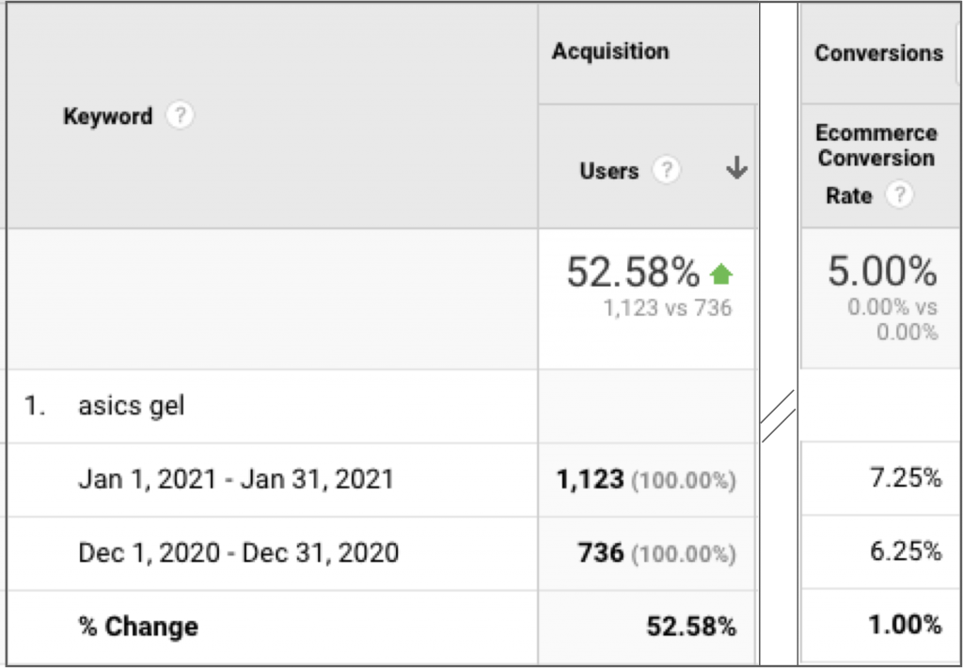Click the 736 users value
This screenshot has height=668, width=963.
[x=601, y=553]
